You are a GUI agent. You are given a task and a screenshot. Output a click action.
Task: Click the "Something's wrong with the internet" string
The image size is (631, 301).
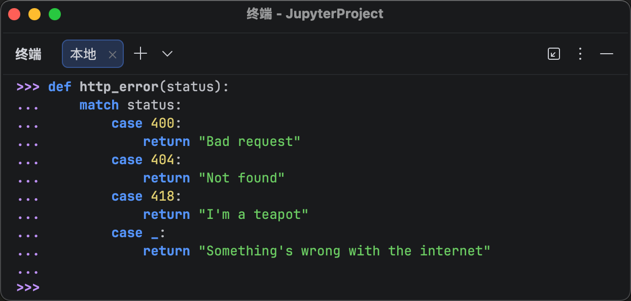[344, 251]
